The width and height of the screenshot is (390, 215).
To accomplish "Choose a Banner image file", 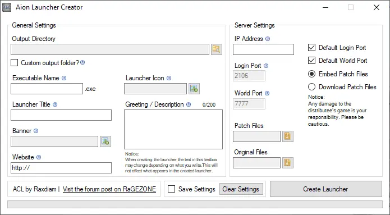I will (105, 141).
